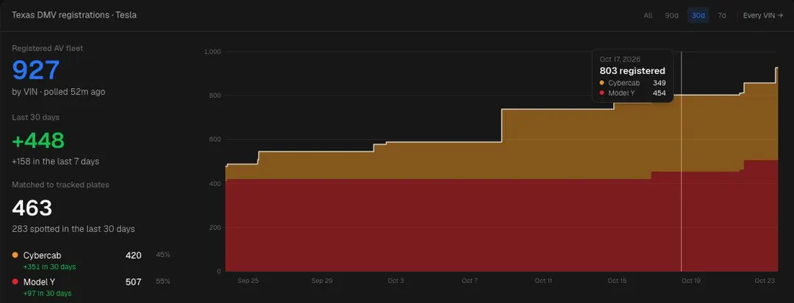Click the red Model Y legend dot in sidebar
The width and height of the screenshot is (794, 303).
click(x=15, y=282)
